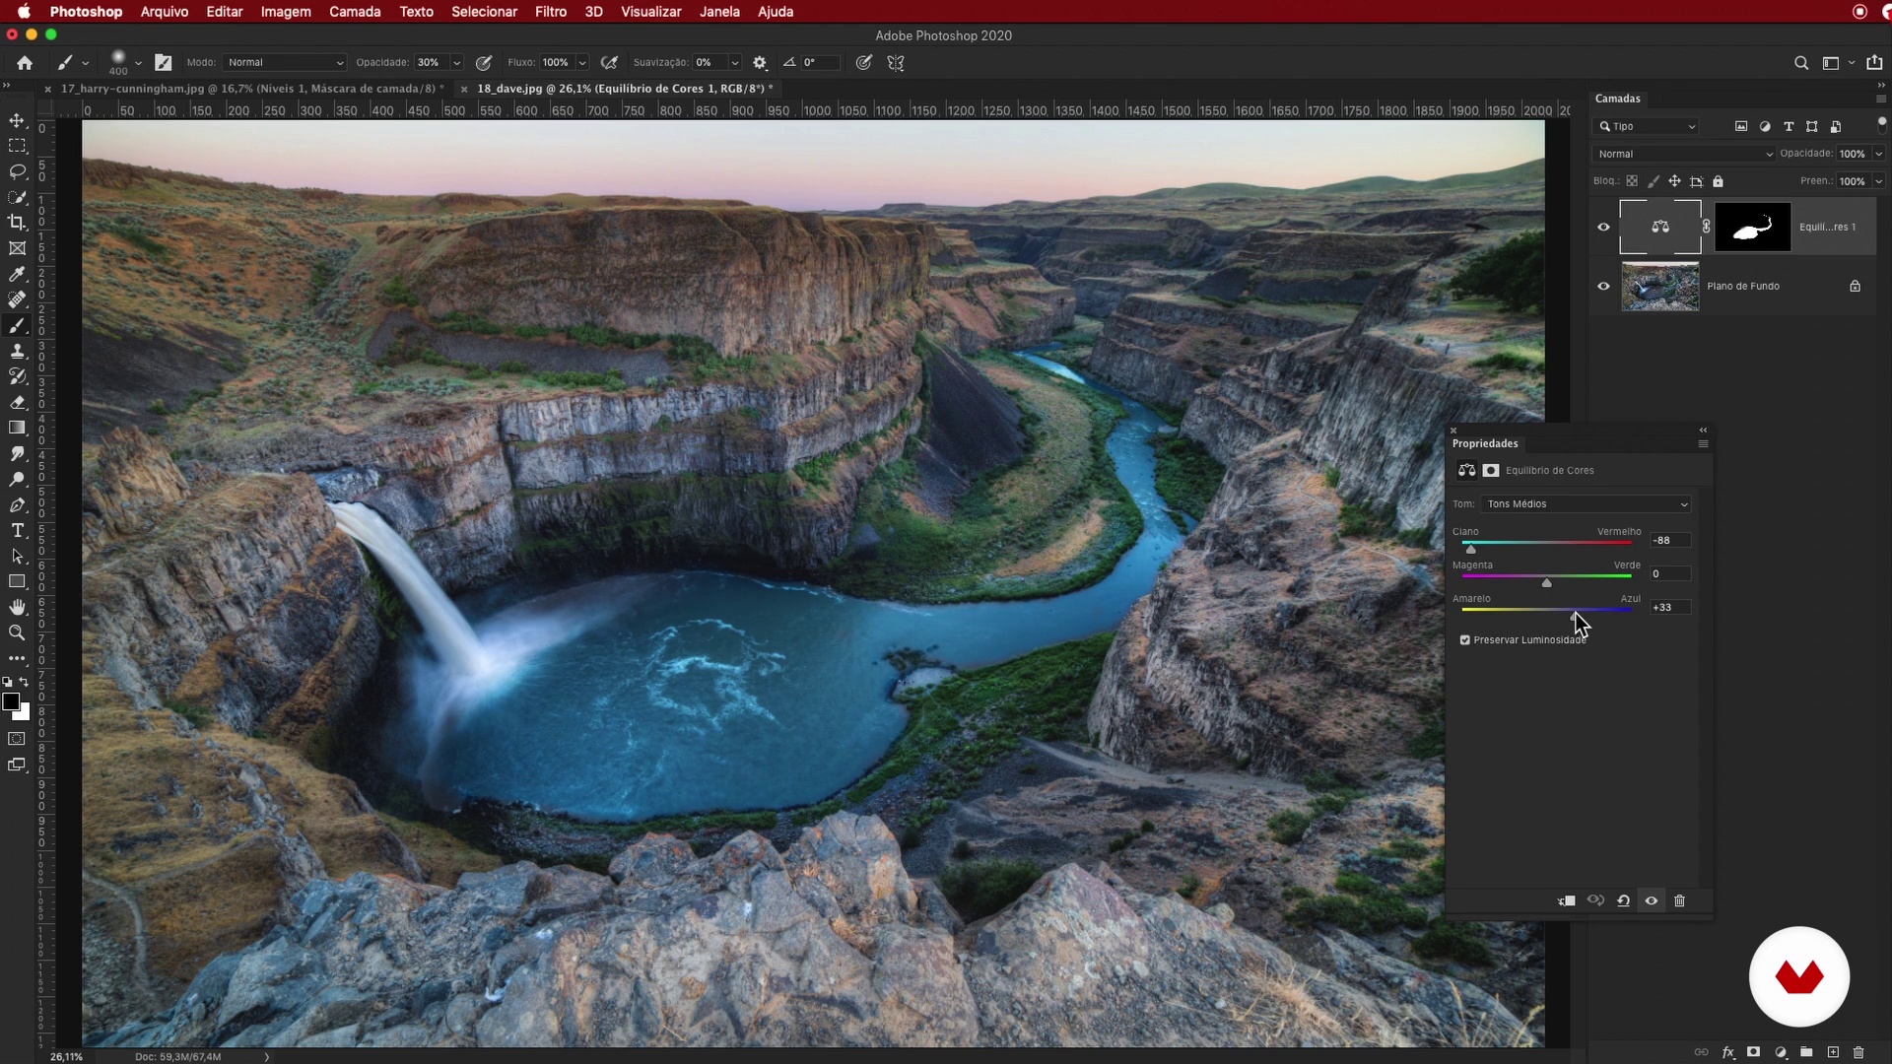
Task: Select the Zoom tool
Action: 17,632
